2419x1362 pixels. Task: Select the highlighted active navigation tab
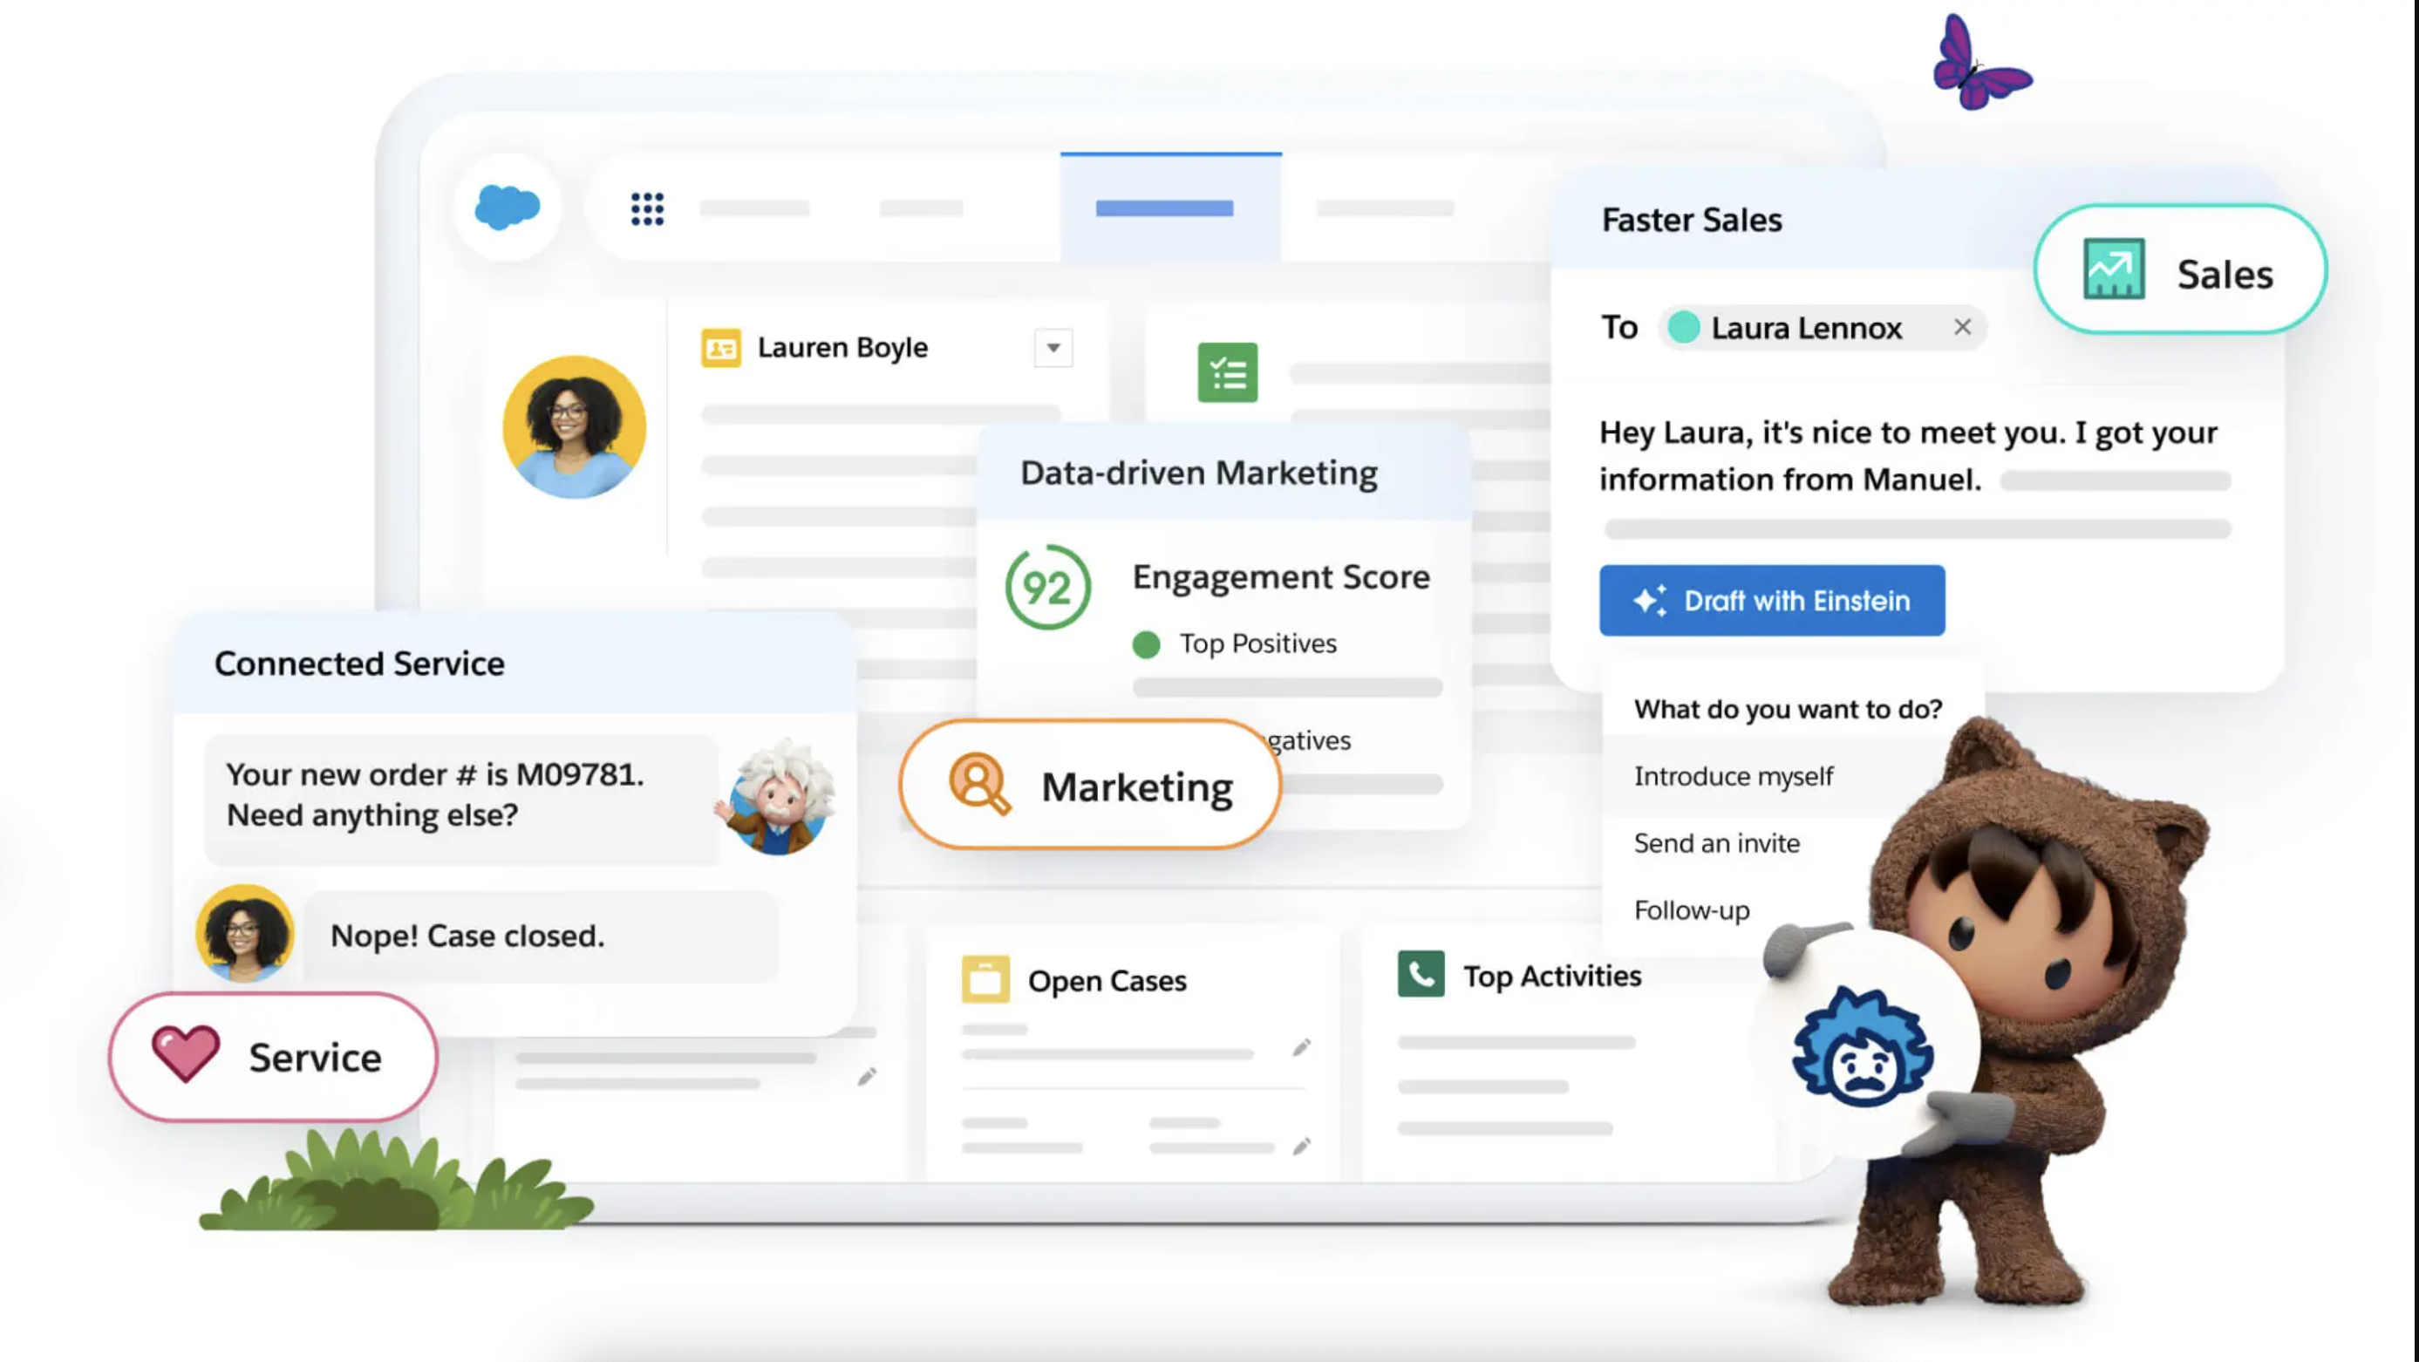(x=1170, y=208)
